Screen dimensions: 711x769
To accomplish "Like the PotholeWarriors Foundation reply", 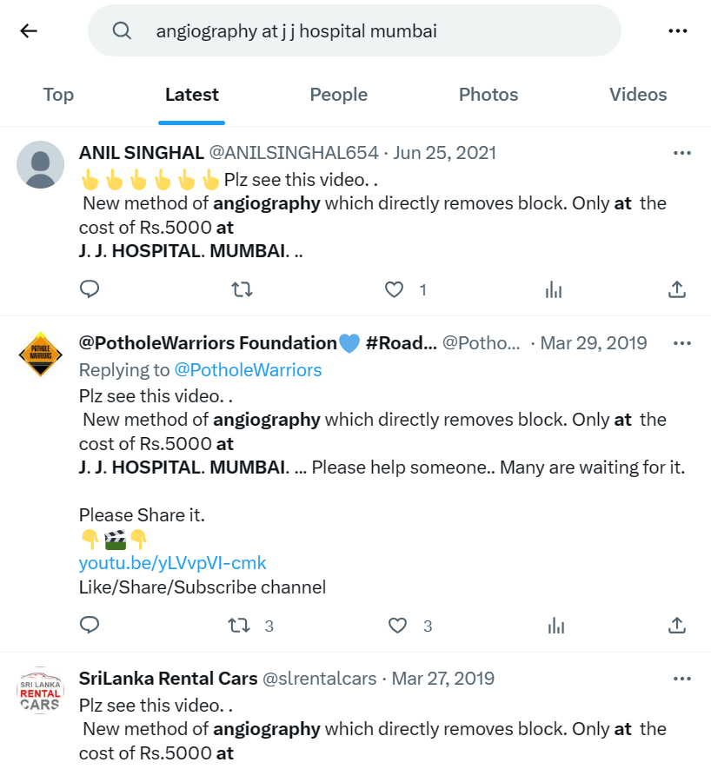I will (397, 626).
